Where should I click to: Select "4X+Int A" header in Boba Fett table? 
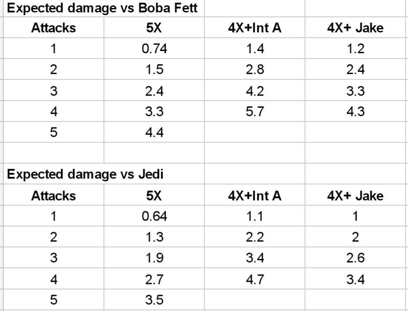[x=255, y=28]
